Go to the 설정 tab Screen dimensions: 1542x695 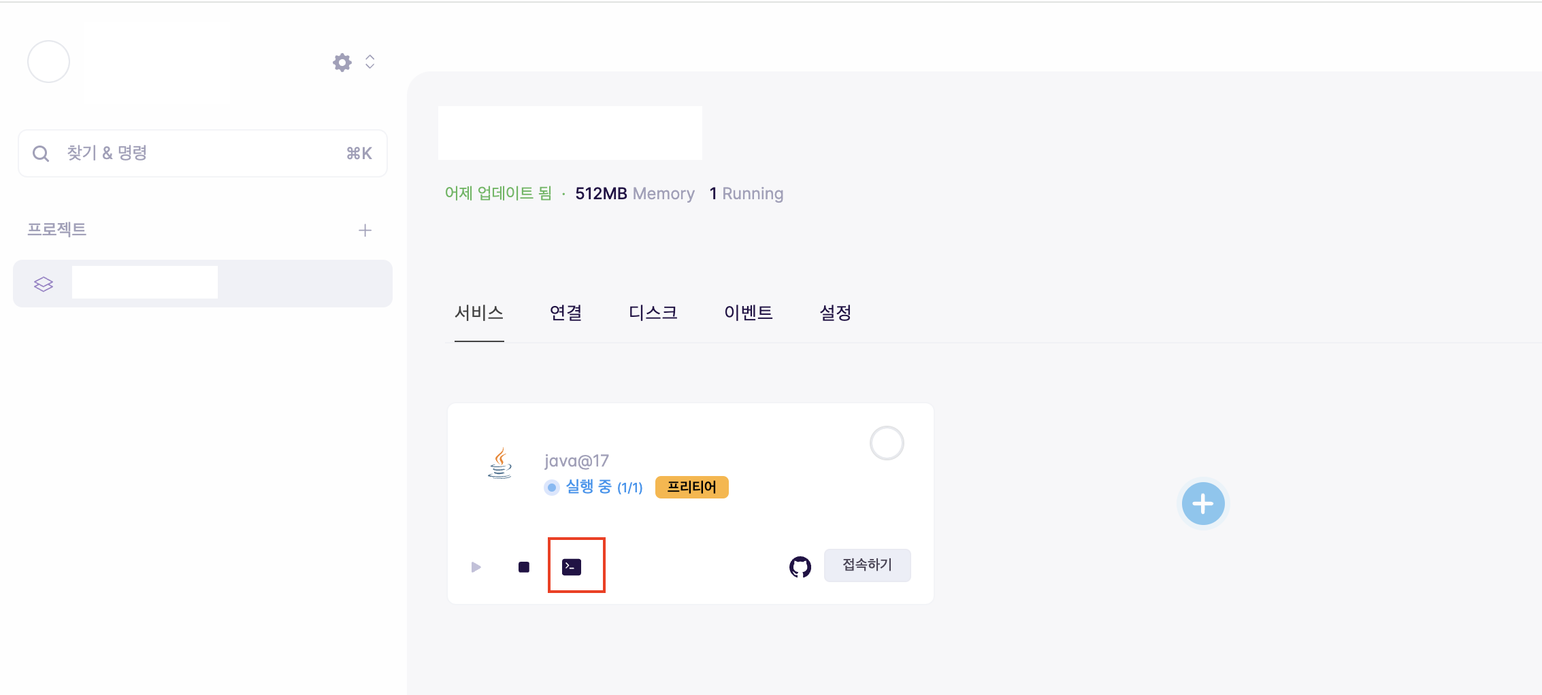pyautogui.click(x=836, y=313)
